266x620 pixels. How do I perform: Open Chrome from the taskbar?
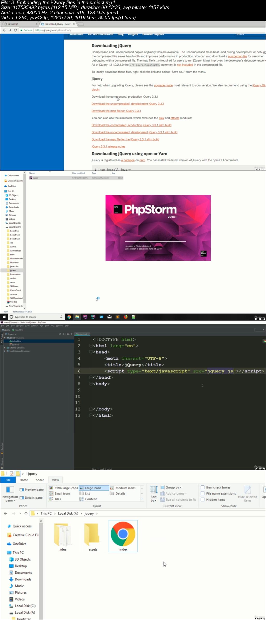[69, 317]
